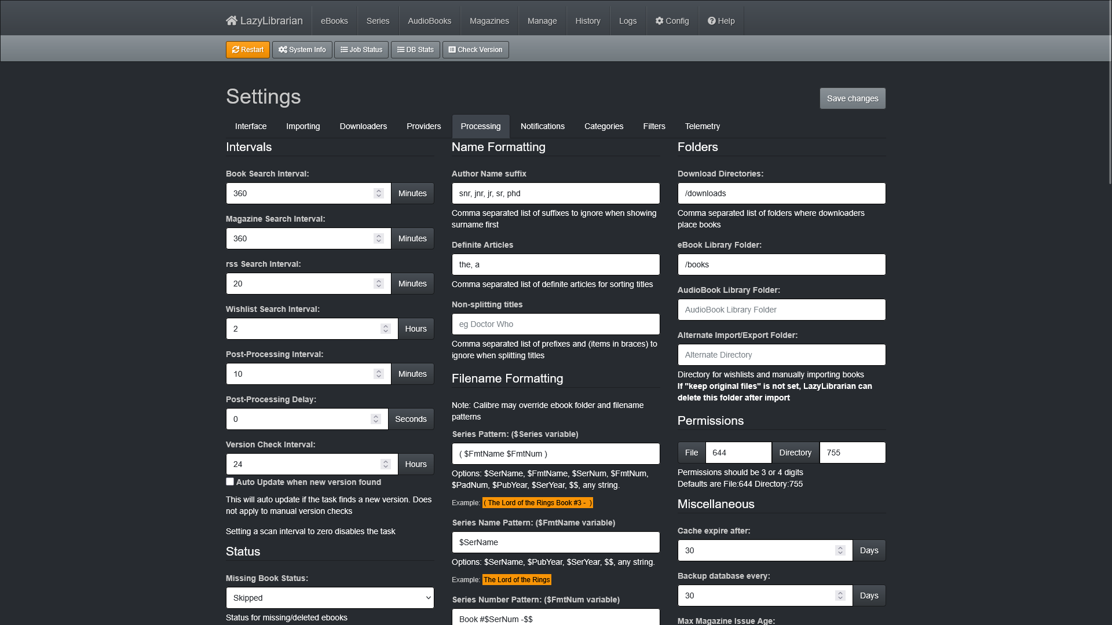Click the orange Restart button
Screen dimensions: 1112x625
coord(248,50)
